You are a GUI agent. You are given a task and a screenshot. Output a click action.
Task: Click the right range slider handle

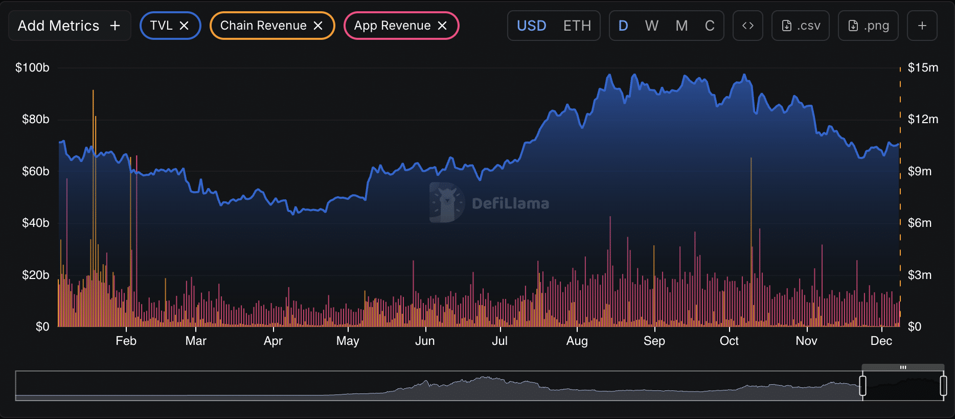tap(943, 386)
